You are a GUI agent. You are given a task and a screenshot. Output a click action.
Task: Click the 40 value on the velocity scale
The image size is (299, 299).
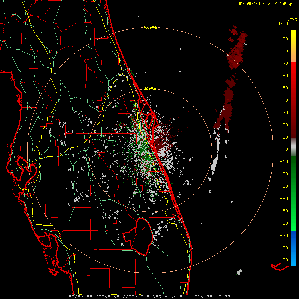point(285,100)
